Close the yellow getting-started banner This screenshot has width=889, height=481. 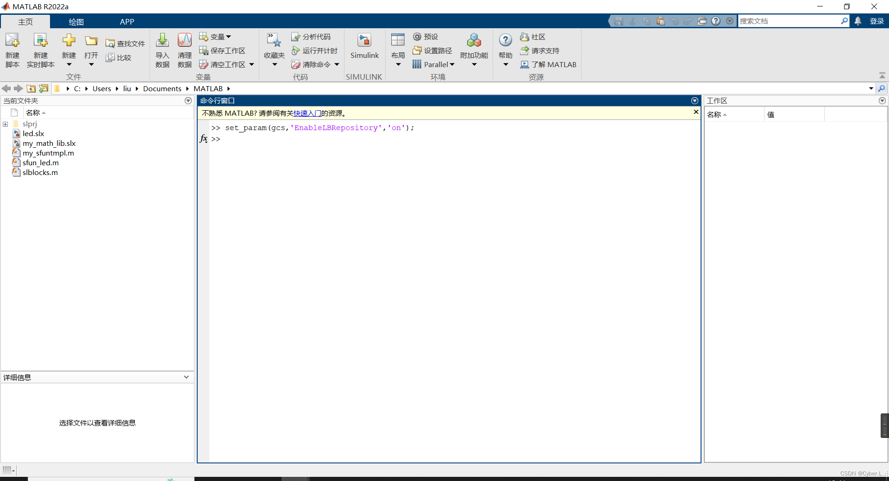click(x=696, y=112)
